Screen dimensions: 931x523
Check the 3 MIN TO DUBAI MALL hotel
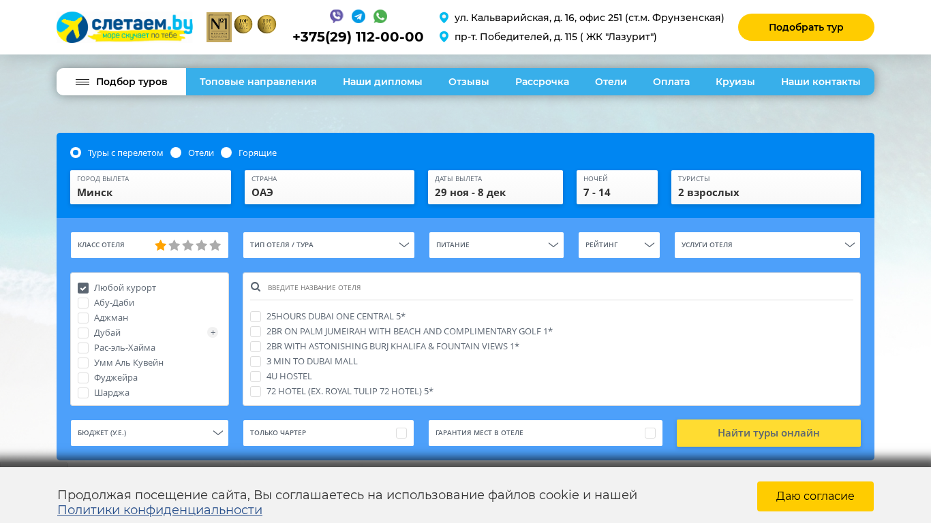pyautogui.click(x=256, y=362)
